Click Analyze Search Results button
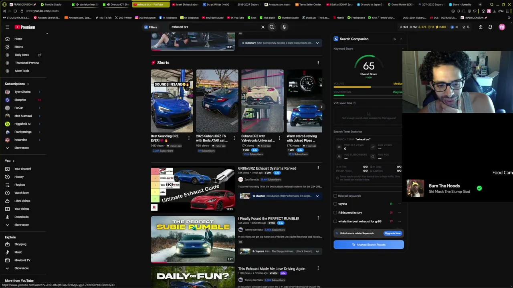This screenshot has width=513, height=288. [x=369, y=245]
